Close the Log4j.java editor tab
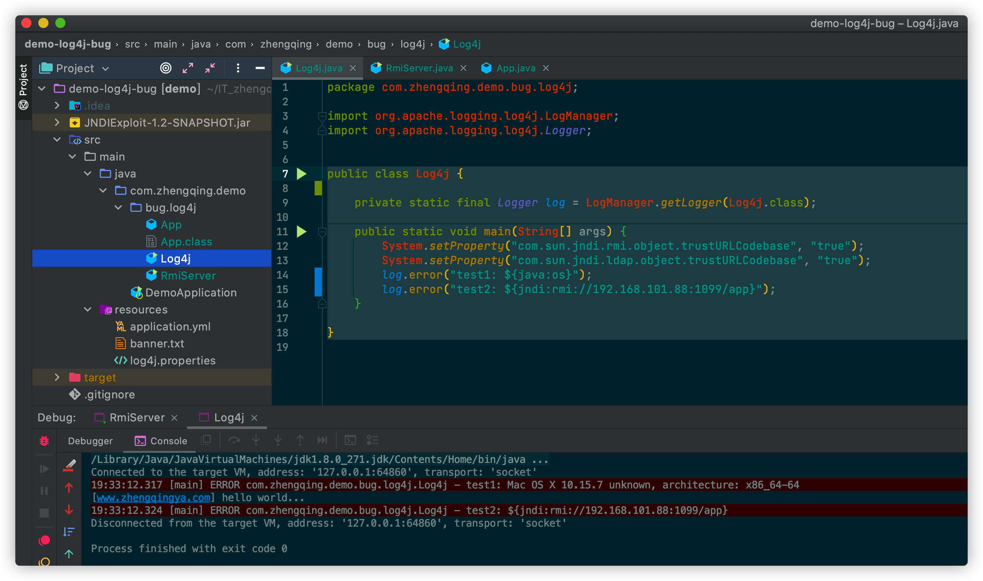 [x=353, y=68]
